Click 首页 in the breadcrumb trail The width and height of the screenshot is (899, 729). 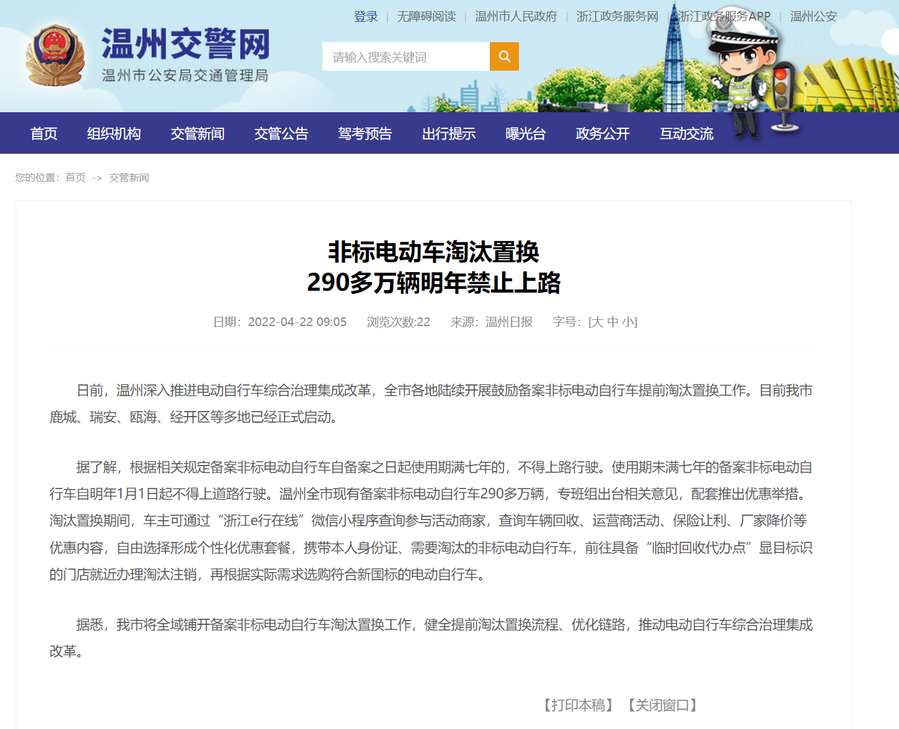click(x=75, y=178)
